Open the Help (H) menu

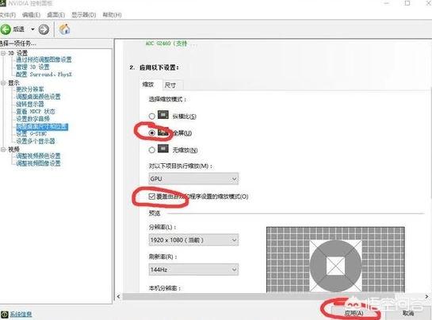(x=112, y=15)
